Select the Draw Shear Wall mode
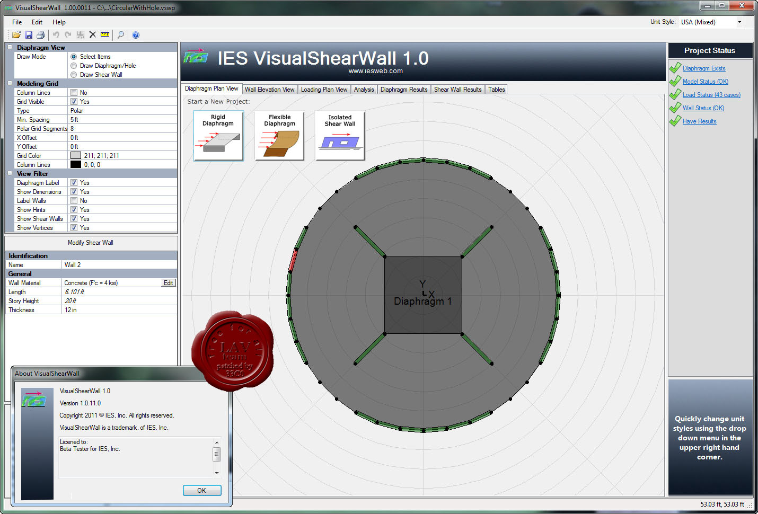The height and width of the screenshot is (514, 758). pyautogui.click(x=74, y=75)
